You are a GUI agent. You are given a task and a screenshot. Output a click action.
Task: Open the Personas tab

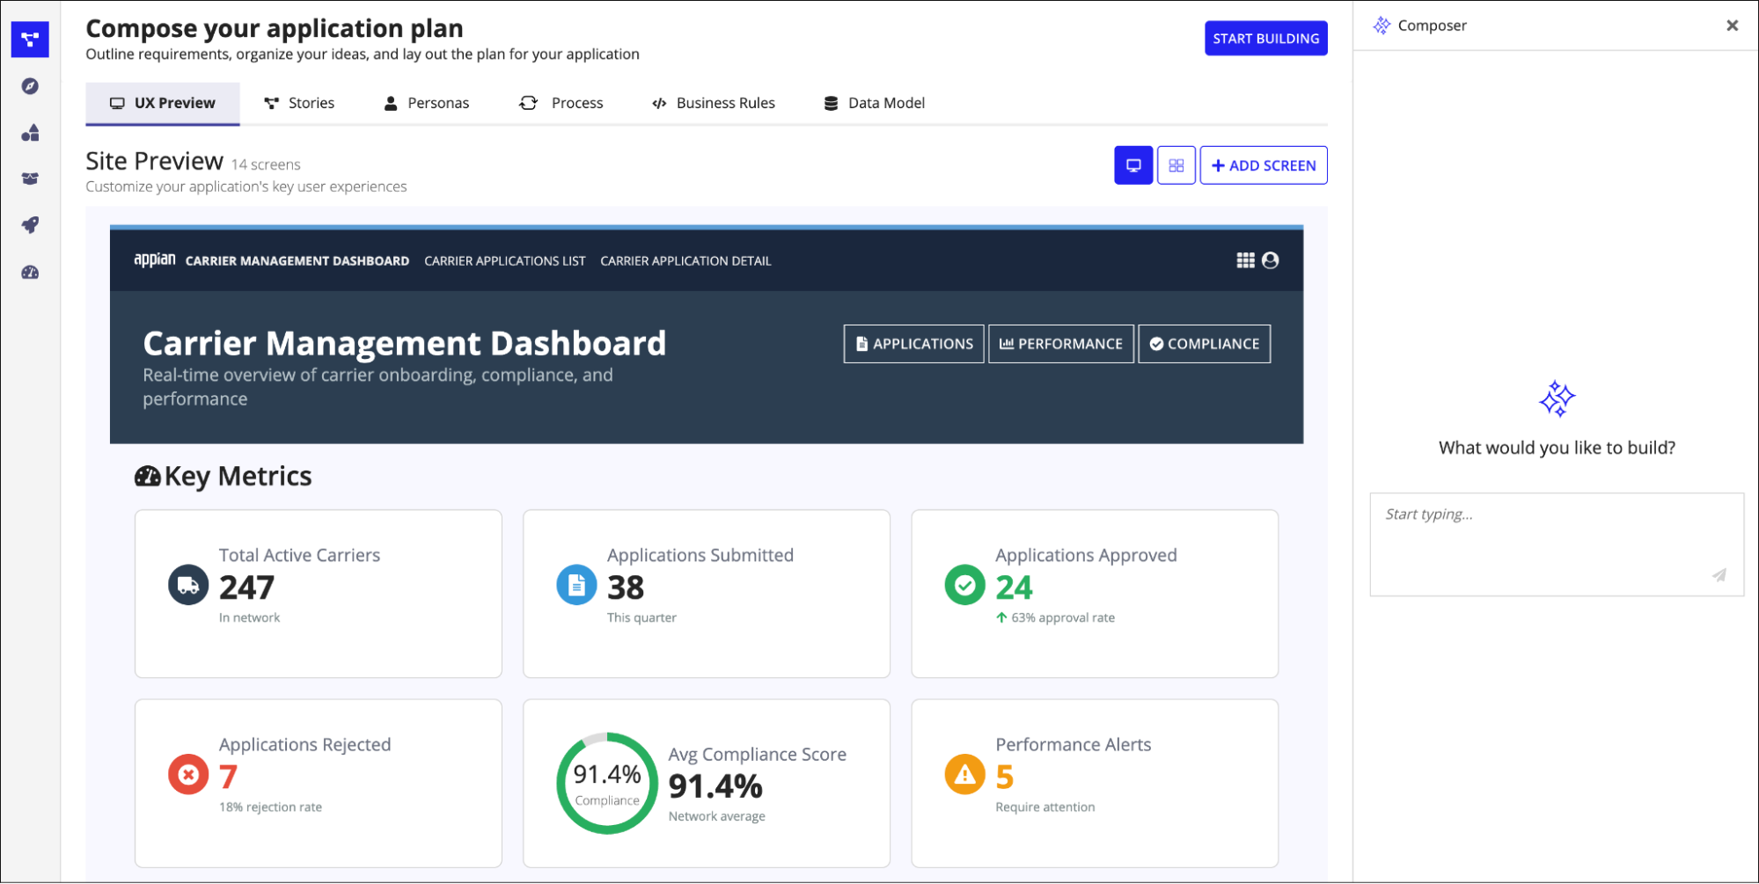coord(427,103)
